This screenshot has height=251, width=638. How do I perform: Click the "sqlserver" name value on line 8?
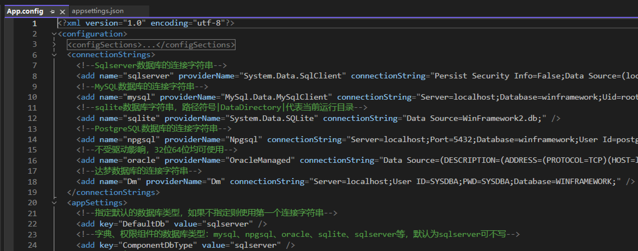coord(148,76)
